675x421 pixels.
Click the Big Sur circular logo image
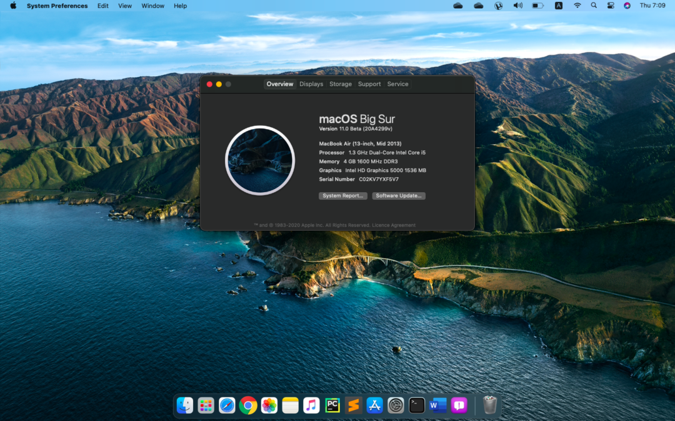click(x=260, y=161)
